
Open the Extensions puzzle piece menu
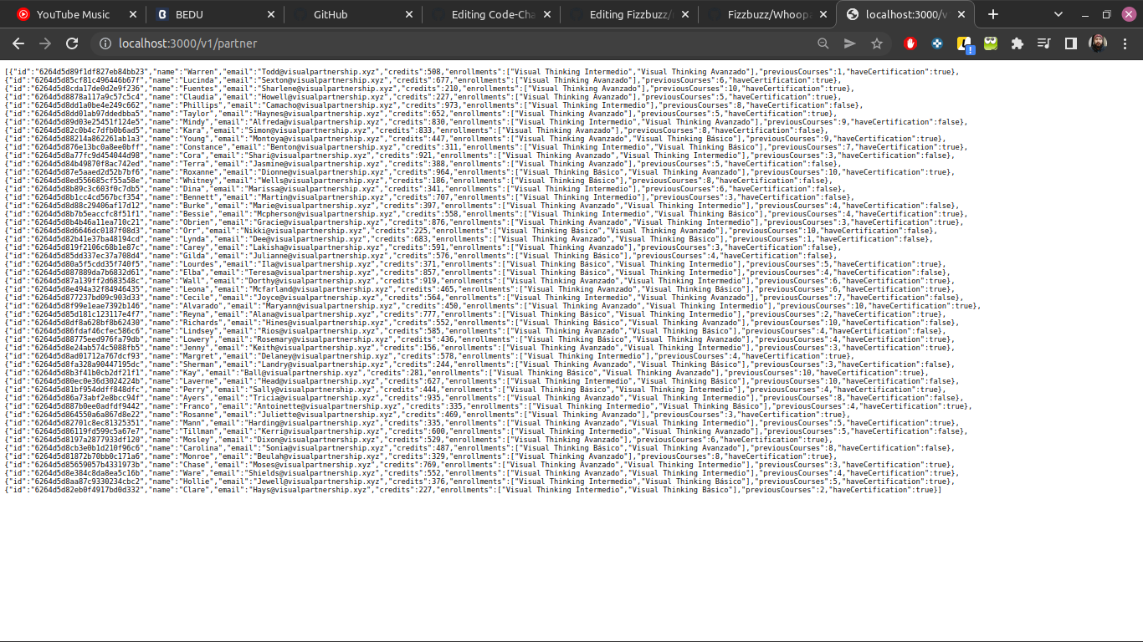(x=1017, y=43)
